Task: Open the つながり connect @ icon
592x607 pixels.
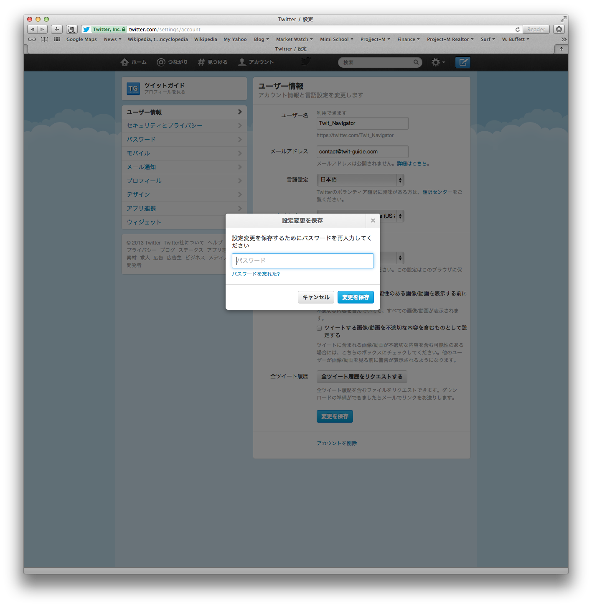Action: pos(172,62)
